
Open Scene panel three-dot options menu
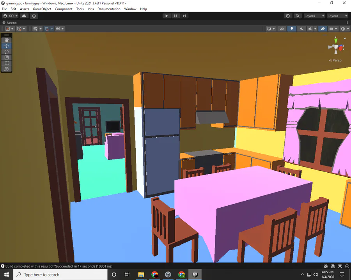coord(347,23)
